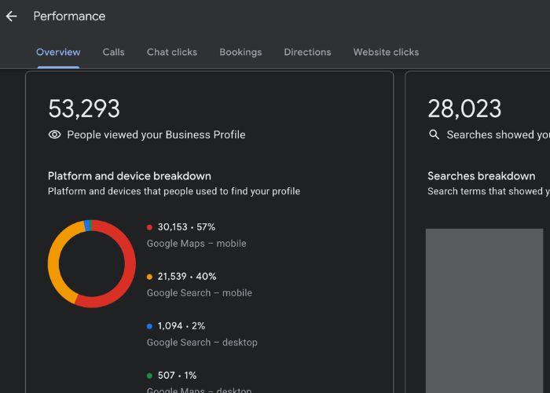Switch to the Bookings tab
Image resolution: width=550 pixels, height=393 pixels.
pyautogui.click(x=240, y=53)
